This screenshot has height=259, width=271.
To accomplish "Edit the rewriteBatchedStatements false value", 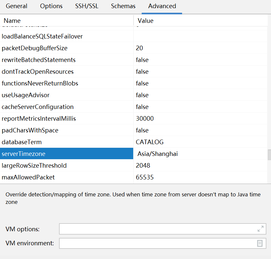I will (201, 60).
